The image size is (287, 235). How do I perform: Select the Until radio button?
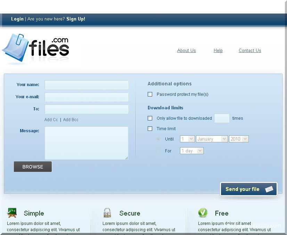click(x=158, y=139)
